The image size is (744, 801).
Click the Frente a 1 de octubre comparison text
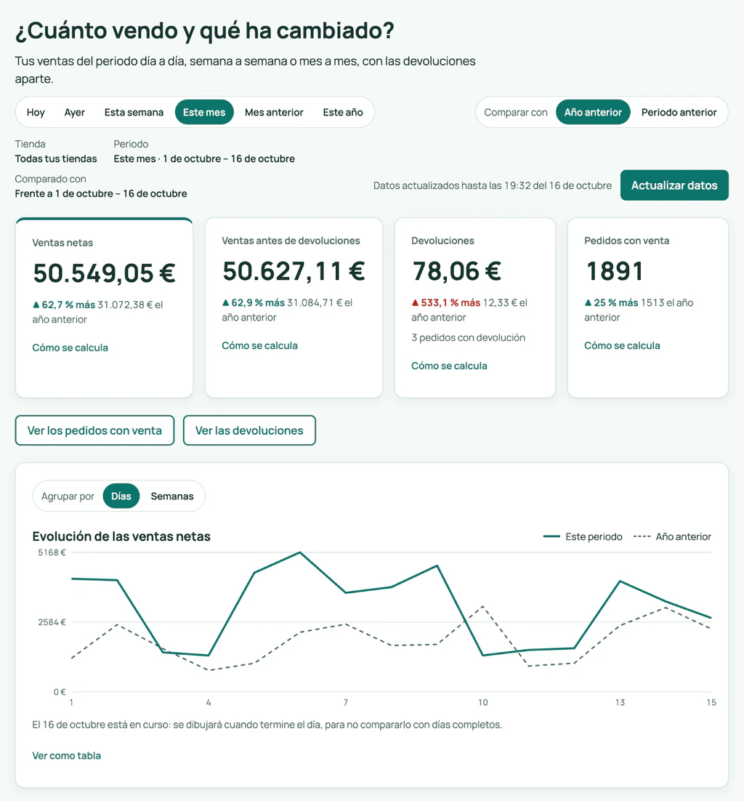[100, 193]
